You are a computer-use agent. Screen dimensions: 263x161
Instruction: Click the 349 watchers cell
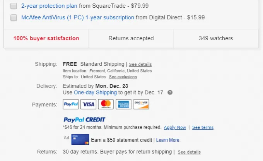[216, 38]
